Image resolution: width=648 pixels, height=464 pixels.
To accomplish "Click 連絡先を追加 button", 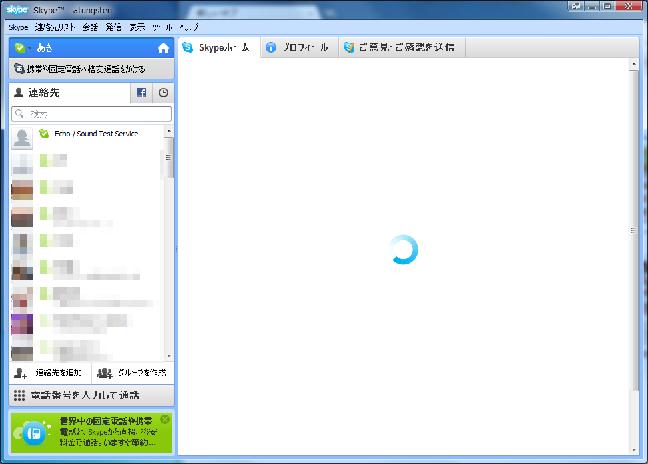I will point(50,373).
